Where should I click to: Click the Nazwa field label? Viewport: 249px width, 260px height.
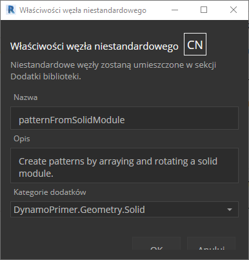[x=26, y=97]
